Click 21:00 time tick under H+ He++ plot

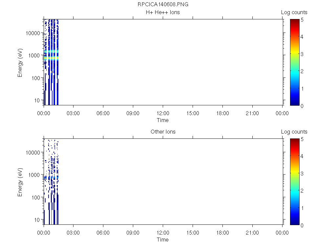252,113
